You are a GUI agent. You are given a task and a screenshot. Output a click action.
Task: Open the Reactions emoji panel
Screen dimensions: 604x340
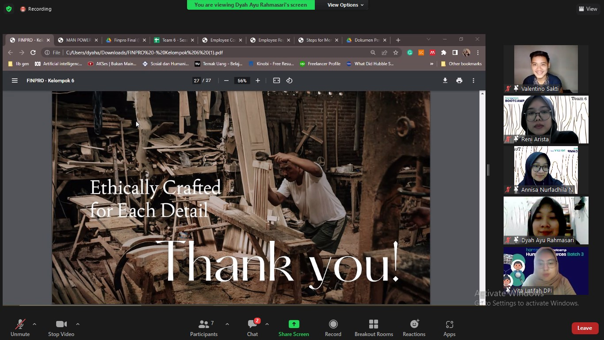pos(414,328)
